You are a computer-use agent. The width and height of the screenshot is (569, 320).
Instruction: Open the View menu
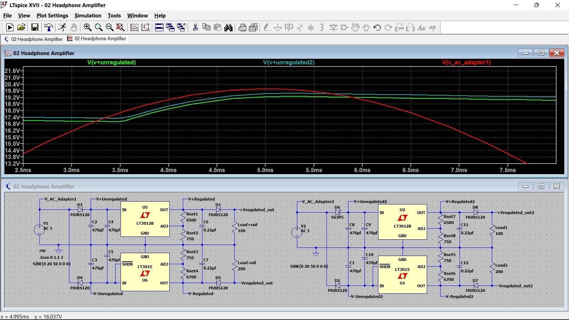pyautogui.click(x=24, y=16)
